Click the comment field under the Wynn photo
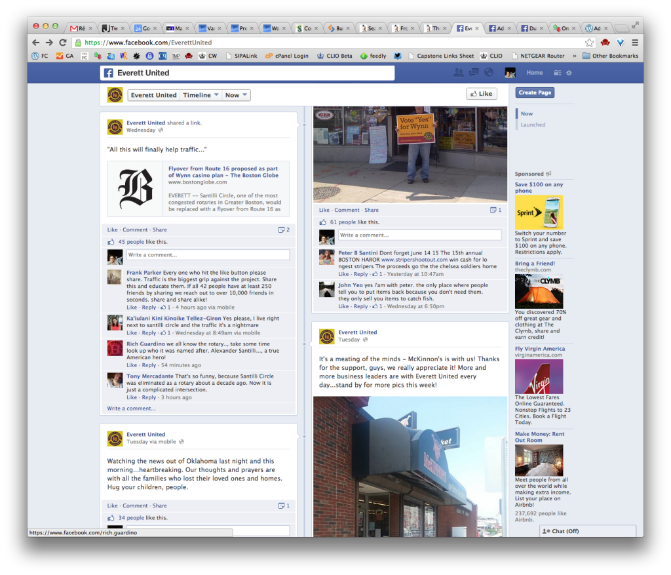Screen dimensions: 671x575 coord(419,235)
